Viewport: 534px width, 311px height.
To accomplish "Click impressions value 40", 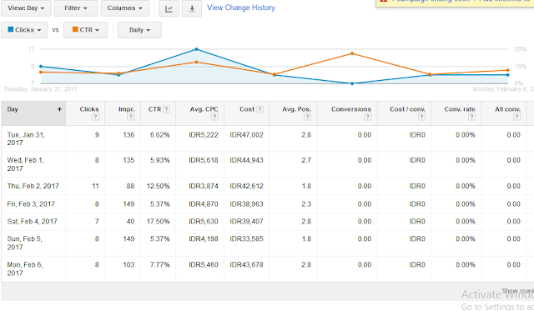I will click(x=130, y=222).
